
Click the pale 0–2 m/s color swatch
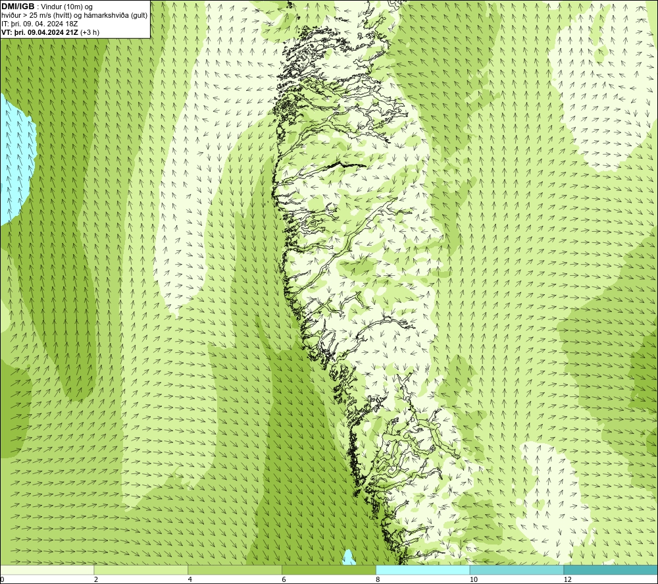tap(47, 570)
